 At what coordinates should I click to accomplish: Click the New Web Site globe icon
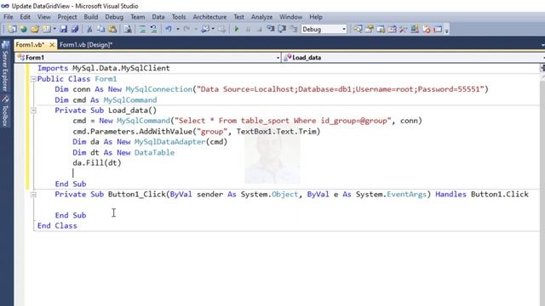pos(23,29)
